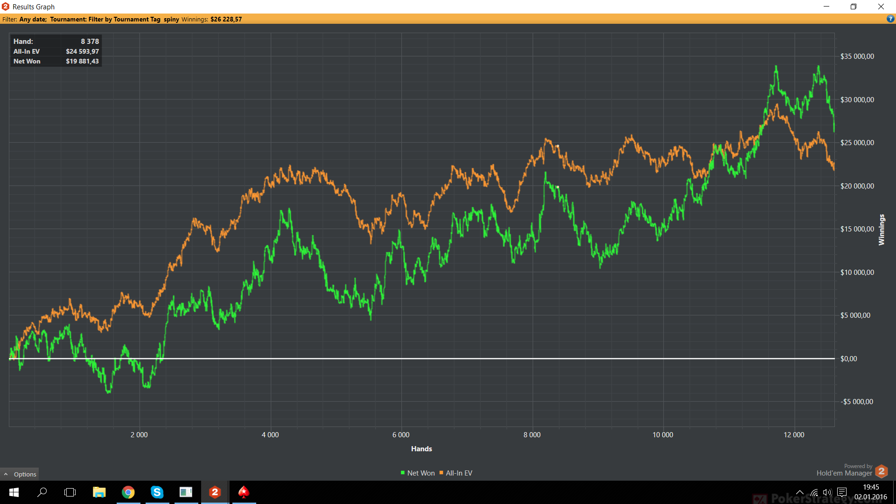The width and height of the screenshot is (896, 504).
Task: Open the volume control tray icon
Action: point(827,492)
